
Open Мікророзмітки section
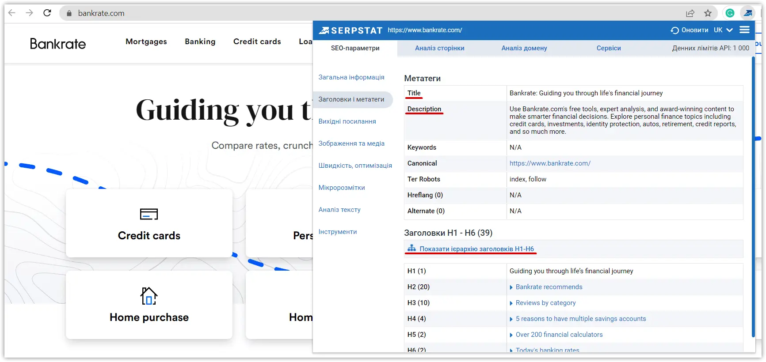click(342, 188)
